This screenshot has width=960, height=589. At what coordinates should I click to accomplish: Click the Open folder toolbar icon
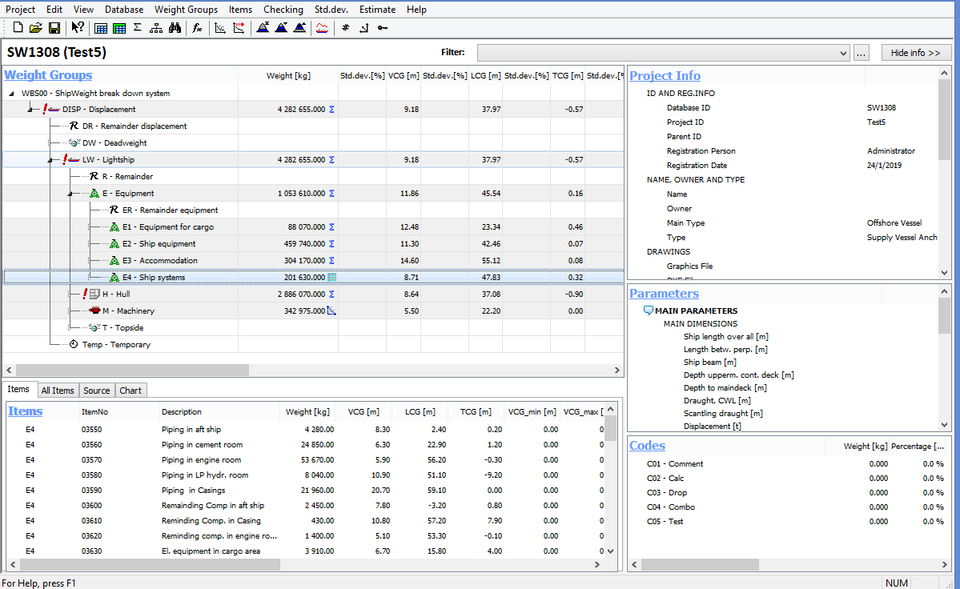[x=36, y=28]
